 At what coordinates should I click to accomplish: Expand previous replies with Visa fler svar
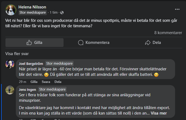[x=17, y=54]
